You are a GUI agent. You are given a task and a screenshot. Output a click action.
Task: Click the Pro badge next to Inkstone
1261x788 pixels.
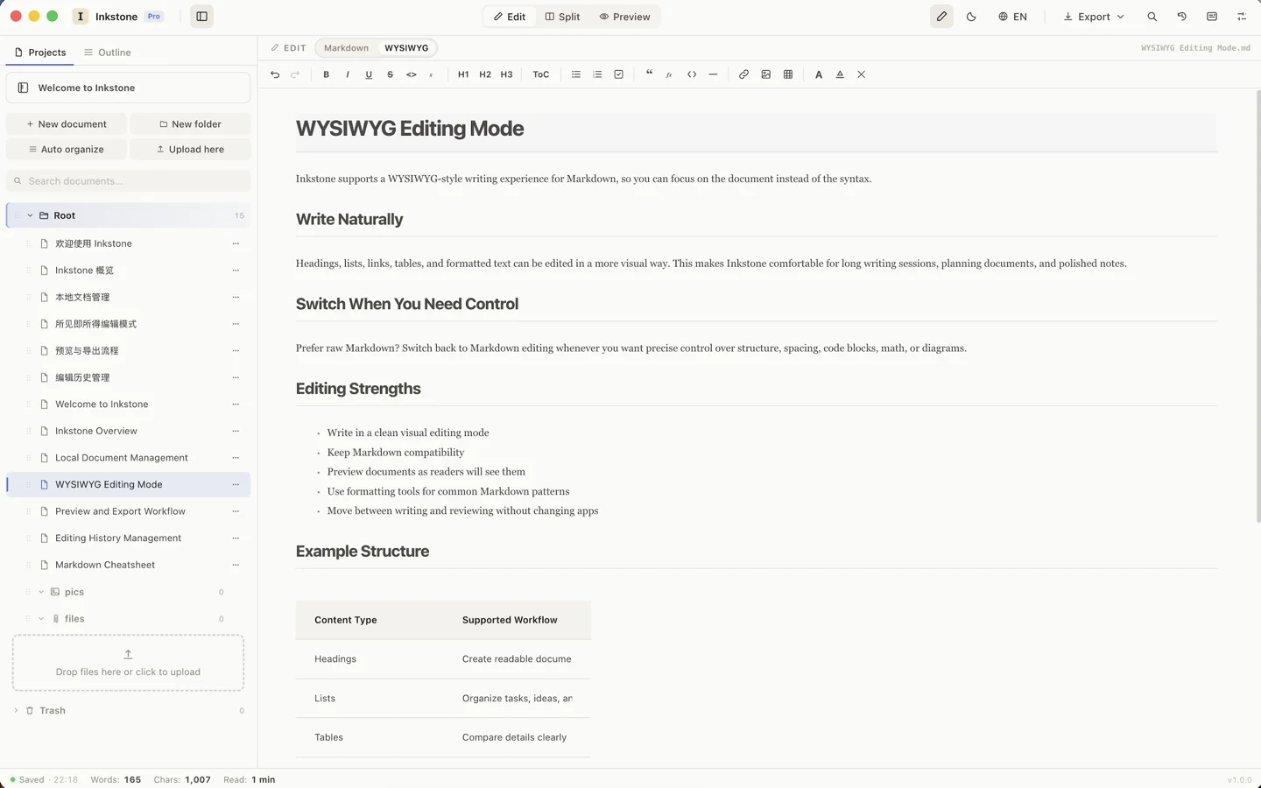click(x=154, y=17)
